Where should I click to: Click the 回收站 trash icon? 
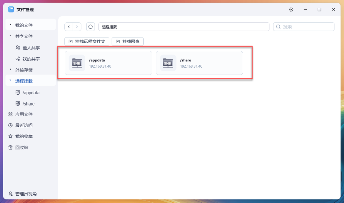coord(10,148)
